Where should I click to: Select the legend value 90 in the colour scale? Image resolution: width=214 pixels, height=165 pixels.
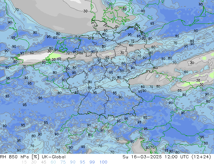73,162
